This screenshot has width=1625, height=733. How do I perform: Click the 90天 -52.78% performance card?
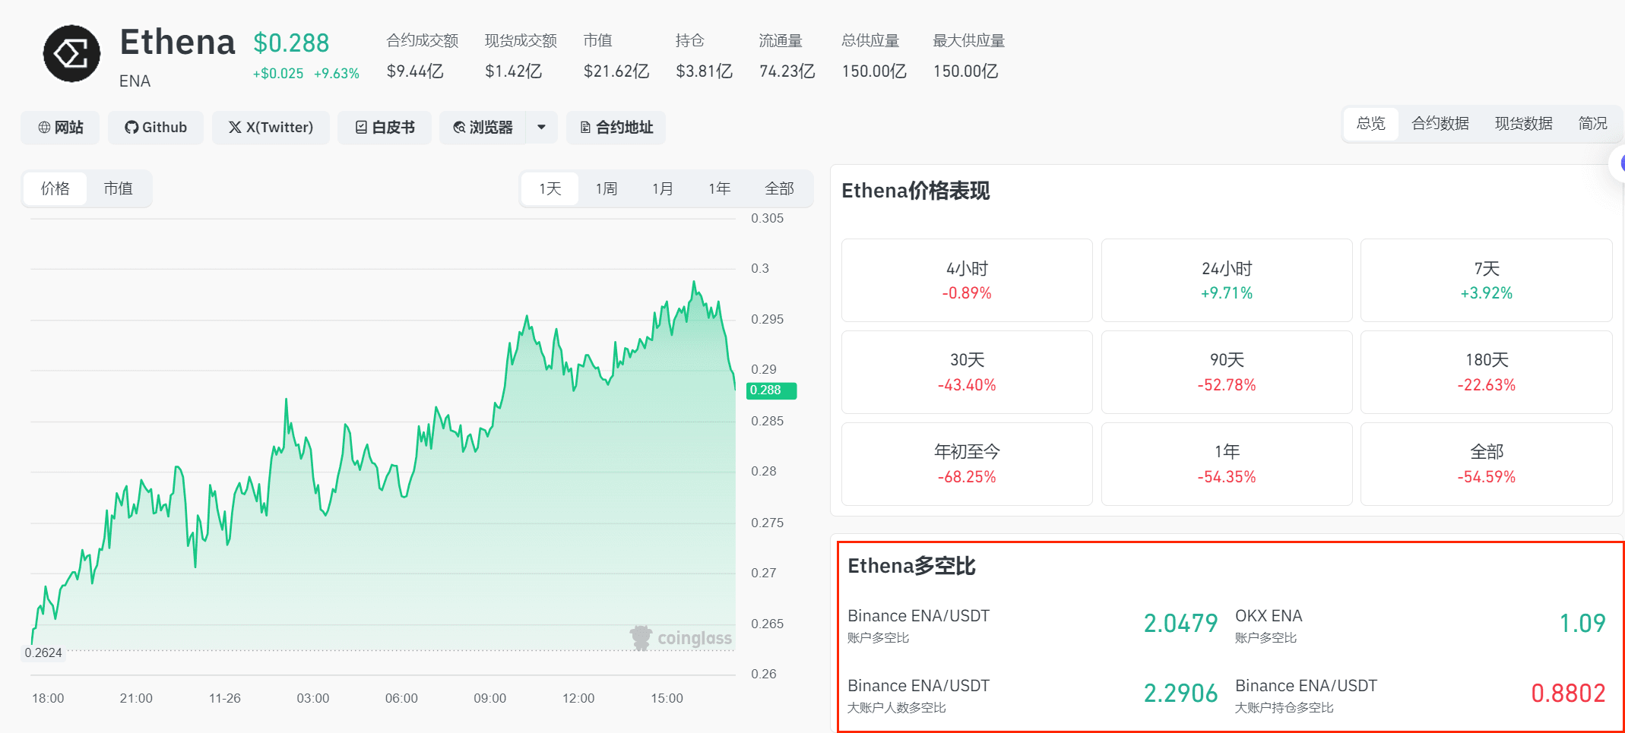coord(1227,372)
